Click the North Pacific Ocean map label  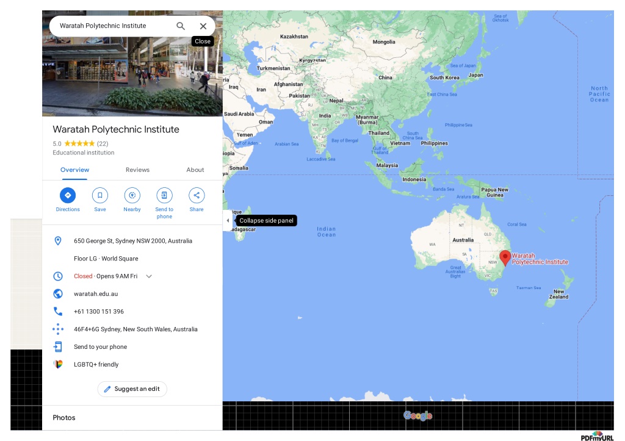[x=599, y=94]
